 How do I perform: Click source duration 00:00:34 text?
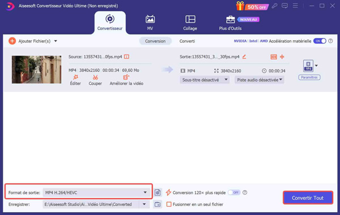point(111,70)
